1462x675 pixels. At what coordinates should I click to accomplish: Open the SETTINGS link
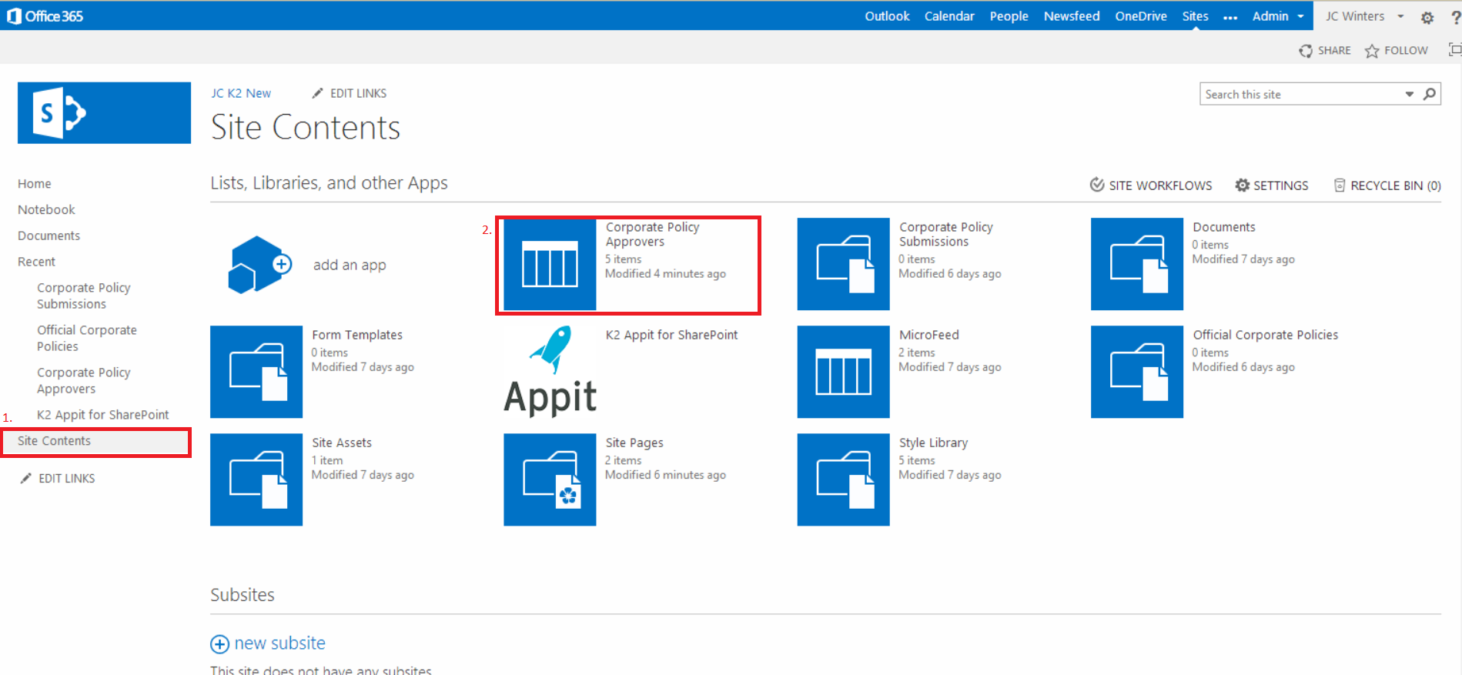1280,185
